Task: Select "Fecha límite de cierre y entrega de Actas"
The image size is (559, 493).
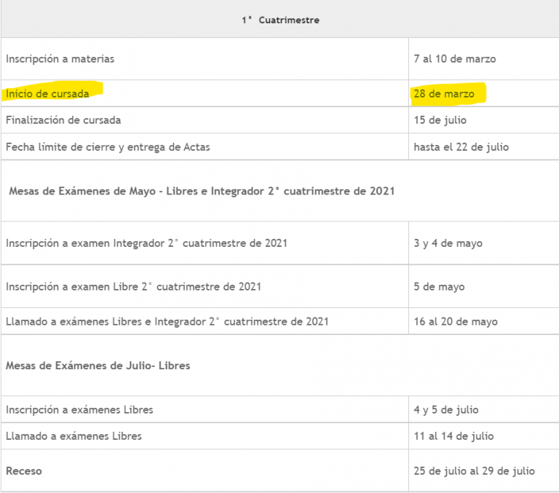Action: [108, 146]
